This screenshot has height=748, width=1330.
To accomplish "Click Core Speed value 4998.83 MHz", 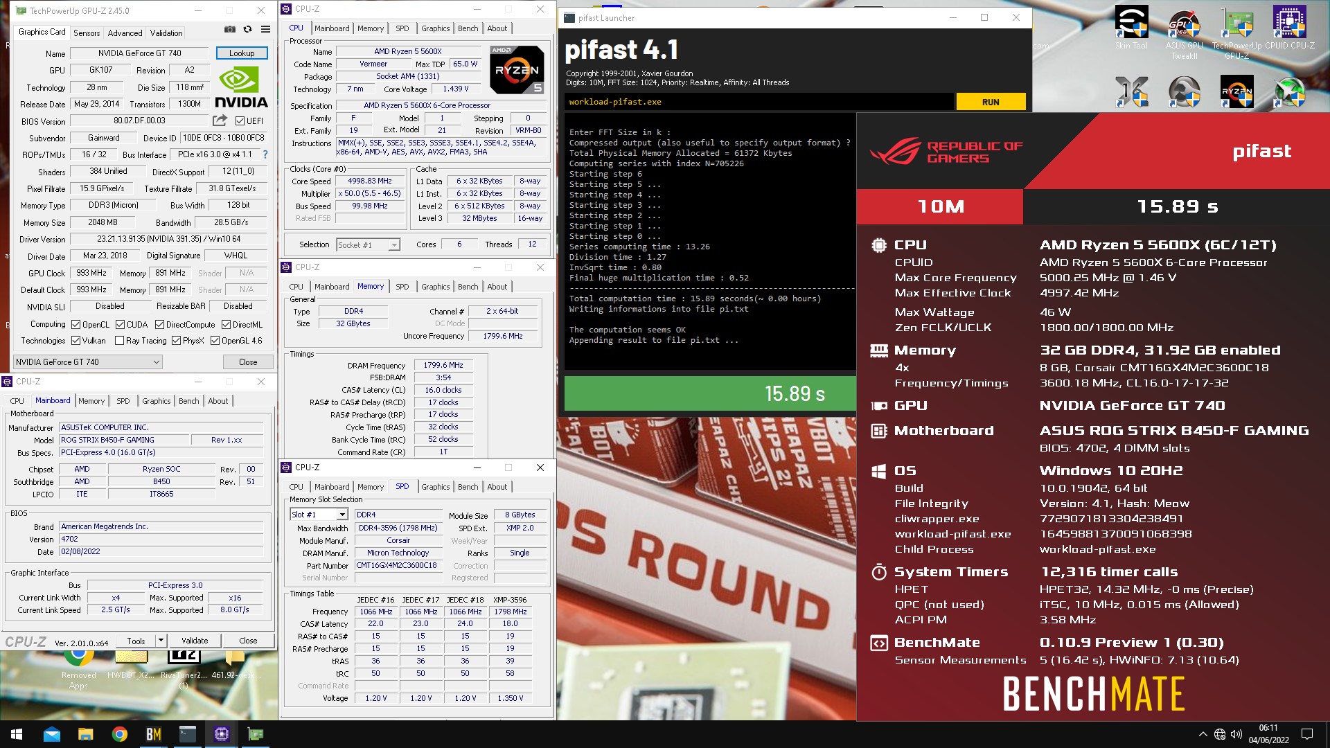I will tap(370, 181).
